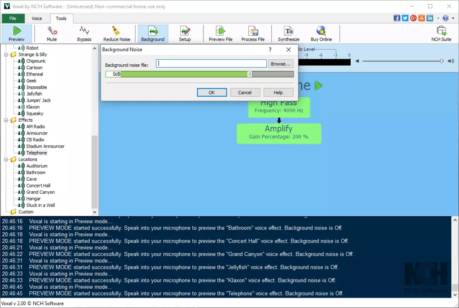Viewport: 459px width, 308px height.
Task: Click the StumbleUpon share icon
Action: tap(422, 18)
